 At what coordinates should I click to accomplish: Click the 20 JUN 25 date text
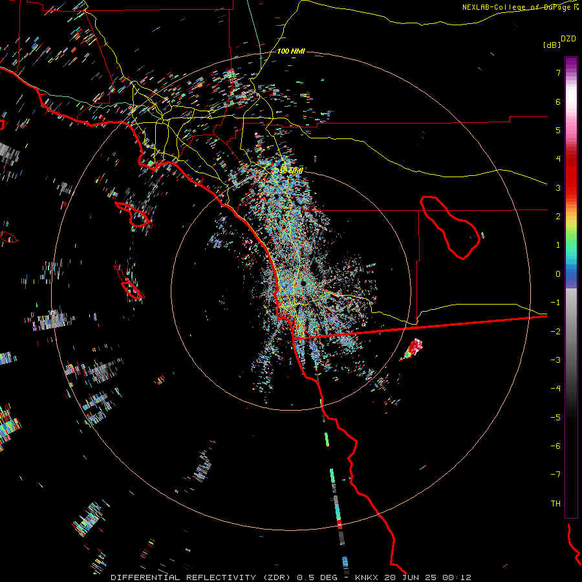pos(410,577)
